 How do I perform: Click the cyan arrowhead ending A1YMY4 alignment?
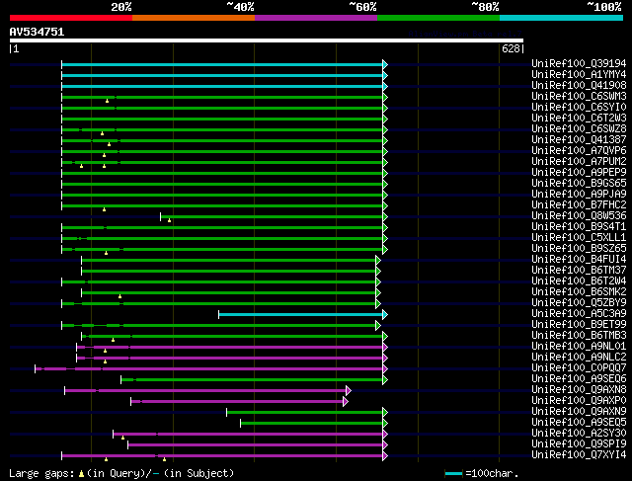[385, 75]
